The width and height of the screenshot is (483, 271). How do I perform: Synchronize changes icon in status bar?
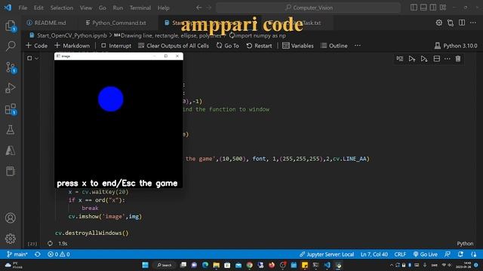[38, 254]
